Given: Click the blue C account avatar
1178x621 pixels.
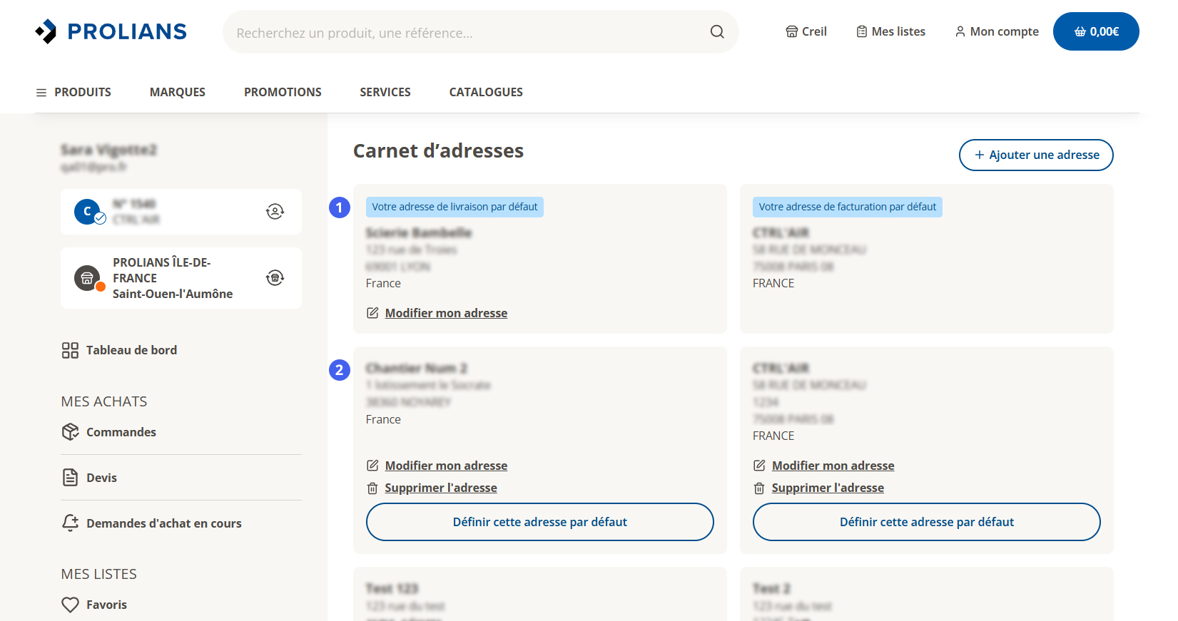Looking at the screenshot, I should pos(87,211).
